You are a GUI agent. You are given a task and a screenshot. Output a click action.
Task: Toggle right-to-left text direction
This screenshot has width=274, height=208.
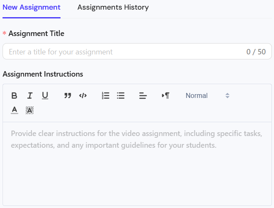166,95
